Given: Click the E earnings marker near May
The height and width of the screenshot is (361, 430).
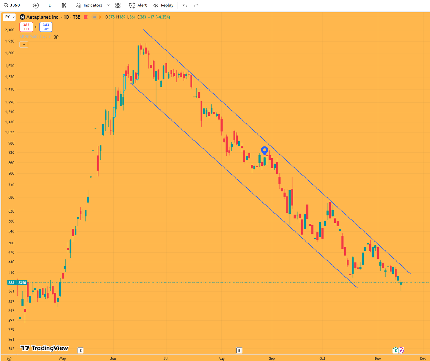Looking at the screenshot, I should pyautogui.click(x=80, y=351).
